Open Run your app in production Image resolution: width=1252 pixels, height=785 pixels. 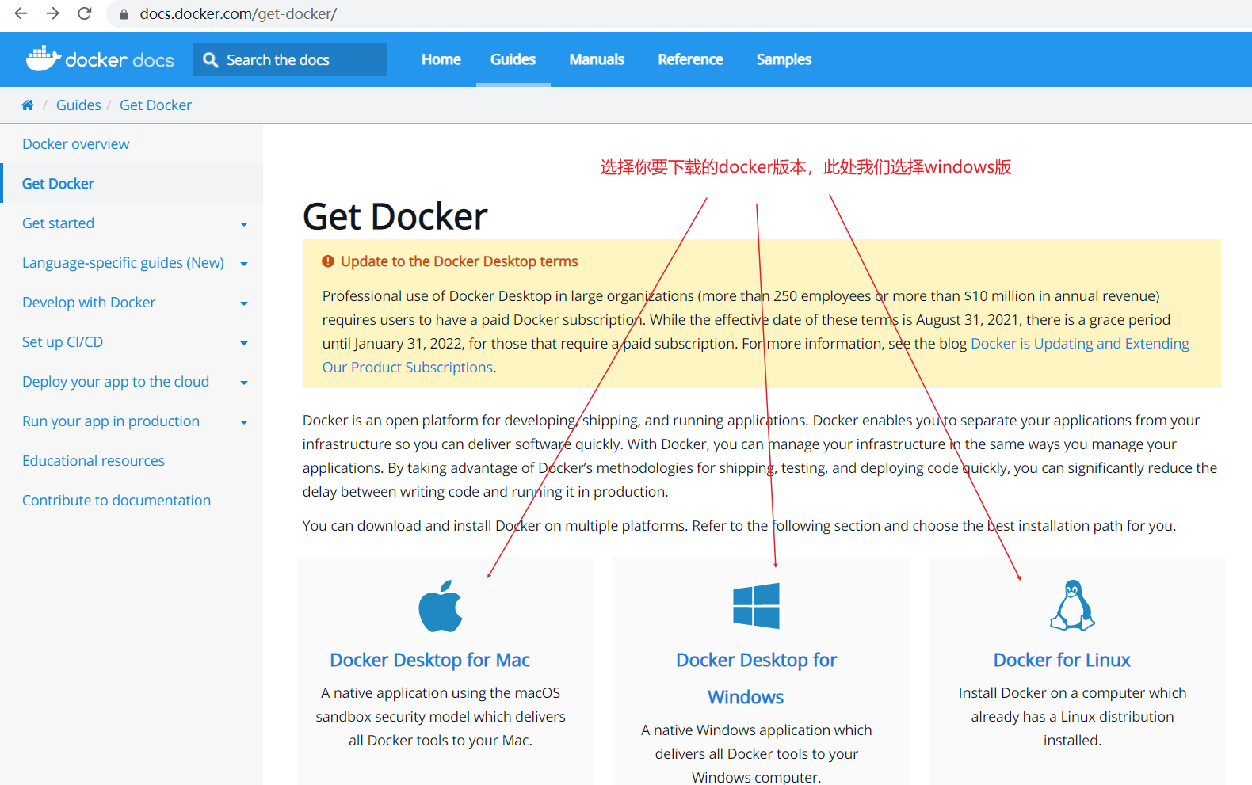point(111,421)
